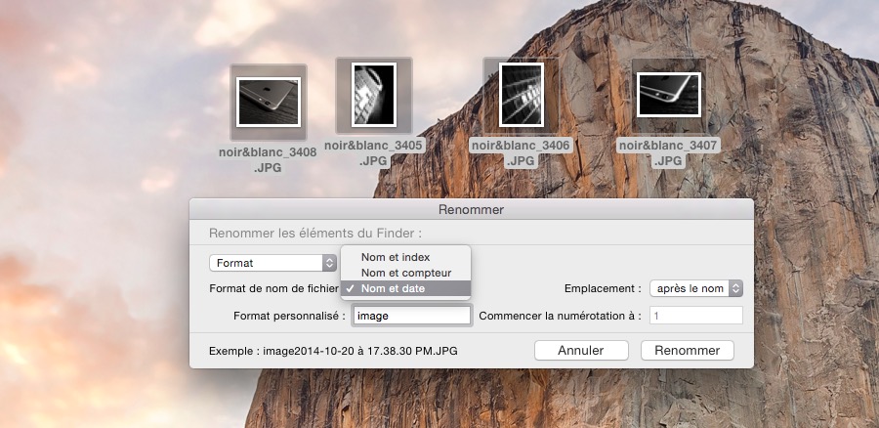This screenshot has width=879, height=428.
Task: Click the 'Format personnalisé :' label
Action: pos(289,316)
